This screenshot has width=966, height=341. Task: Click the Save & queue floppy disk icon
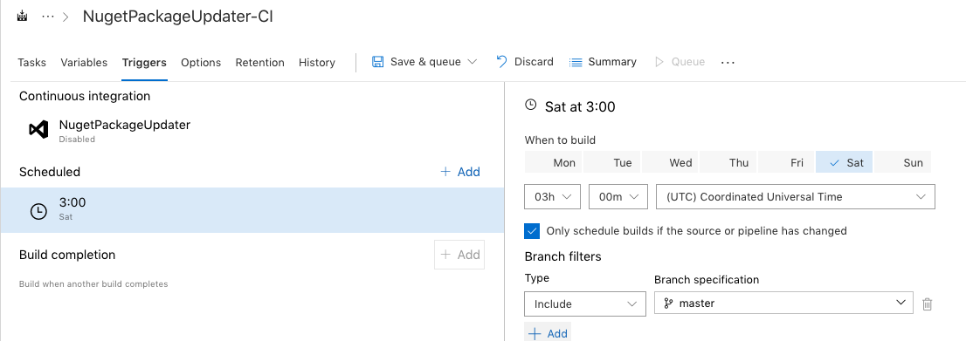coord(377,62)
